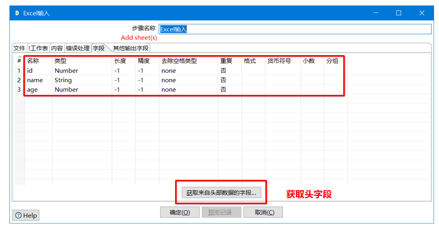Click the Help button
Image resolution: width=439 pixels, height=229 pixels.
(x=26, y=215)
